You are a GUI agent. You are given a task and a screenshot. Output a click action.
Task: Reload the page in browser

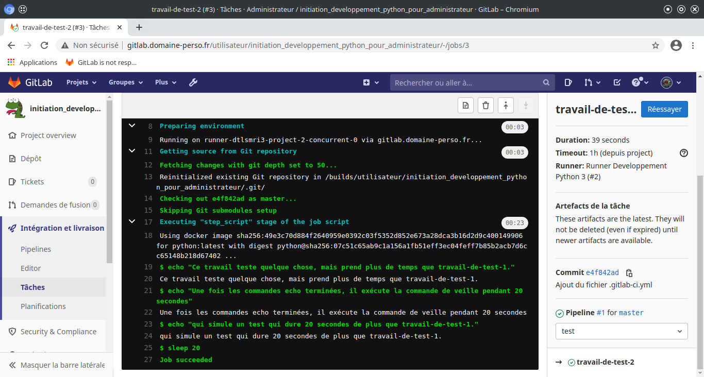click(44, 45)
